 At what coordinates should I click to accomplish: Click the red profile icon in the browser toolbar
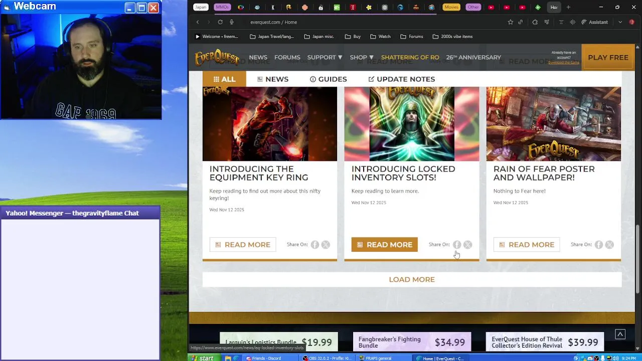[631, 22]
